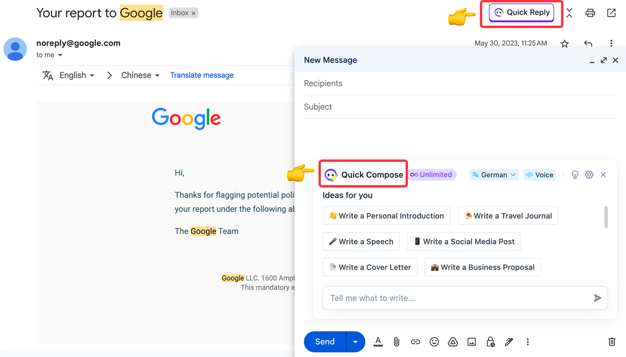
Task: Click the Recipients field
Action: pyautogui.click(x=461, y=84)
